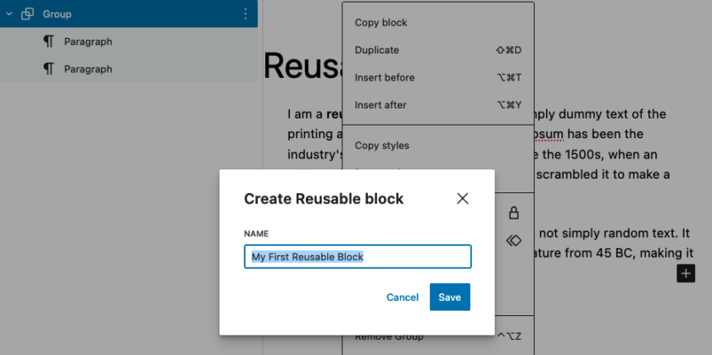712x355 pixels.
Task: Click second Paragraph pilcrow icon
Action: (48, 69)
